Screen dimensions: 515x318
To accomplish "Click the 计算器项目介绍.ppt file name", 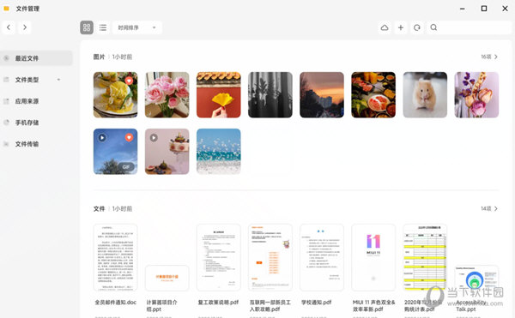I will click(161, 305).
